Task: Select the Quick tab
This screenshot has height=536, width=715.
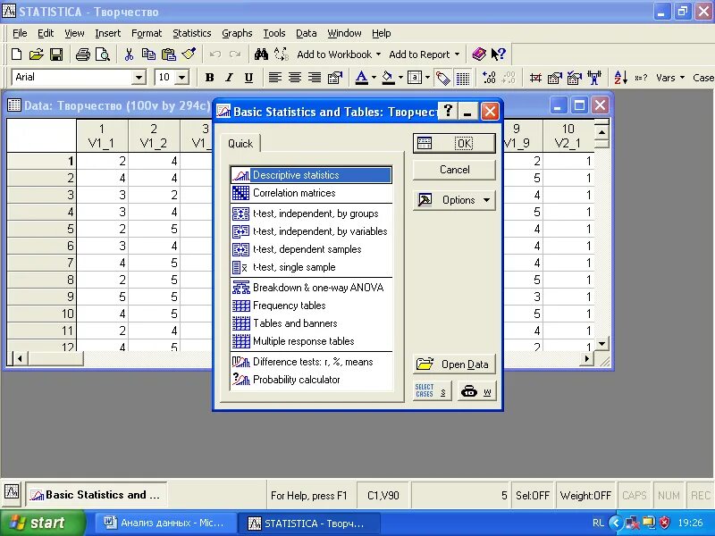Action: [240, 144]
